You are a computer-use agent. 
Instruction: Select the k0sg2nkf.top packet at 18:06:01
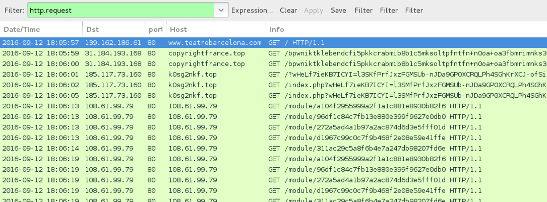pos(193,75)
